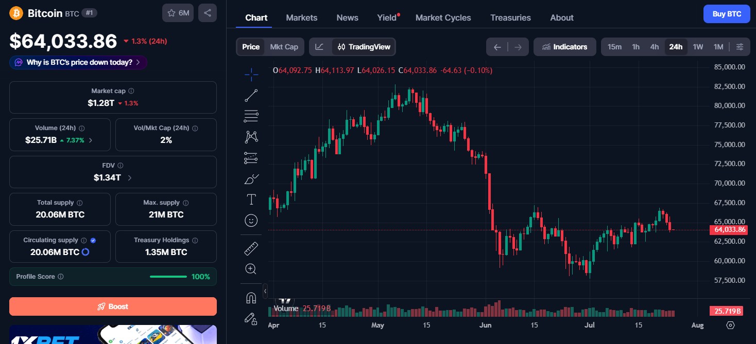The height and width of the screenshot is (344, 756).
Task: Set the interval to 24h
Action: pos(676,47)
